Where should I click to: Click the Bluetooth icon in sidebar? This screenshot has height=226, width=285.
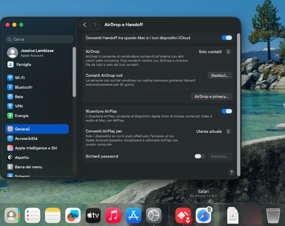coord(10,87)
